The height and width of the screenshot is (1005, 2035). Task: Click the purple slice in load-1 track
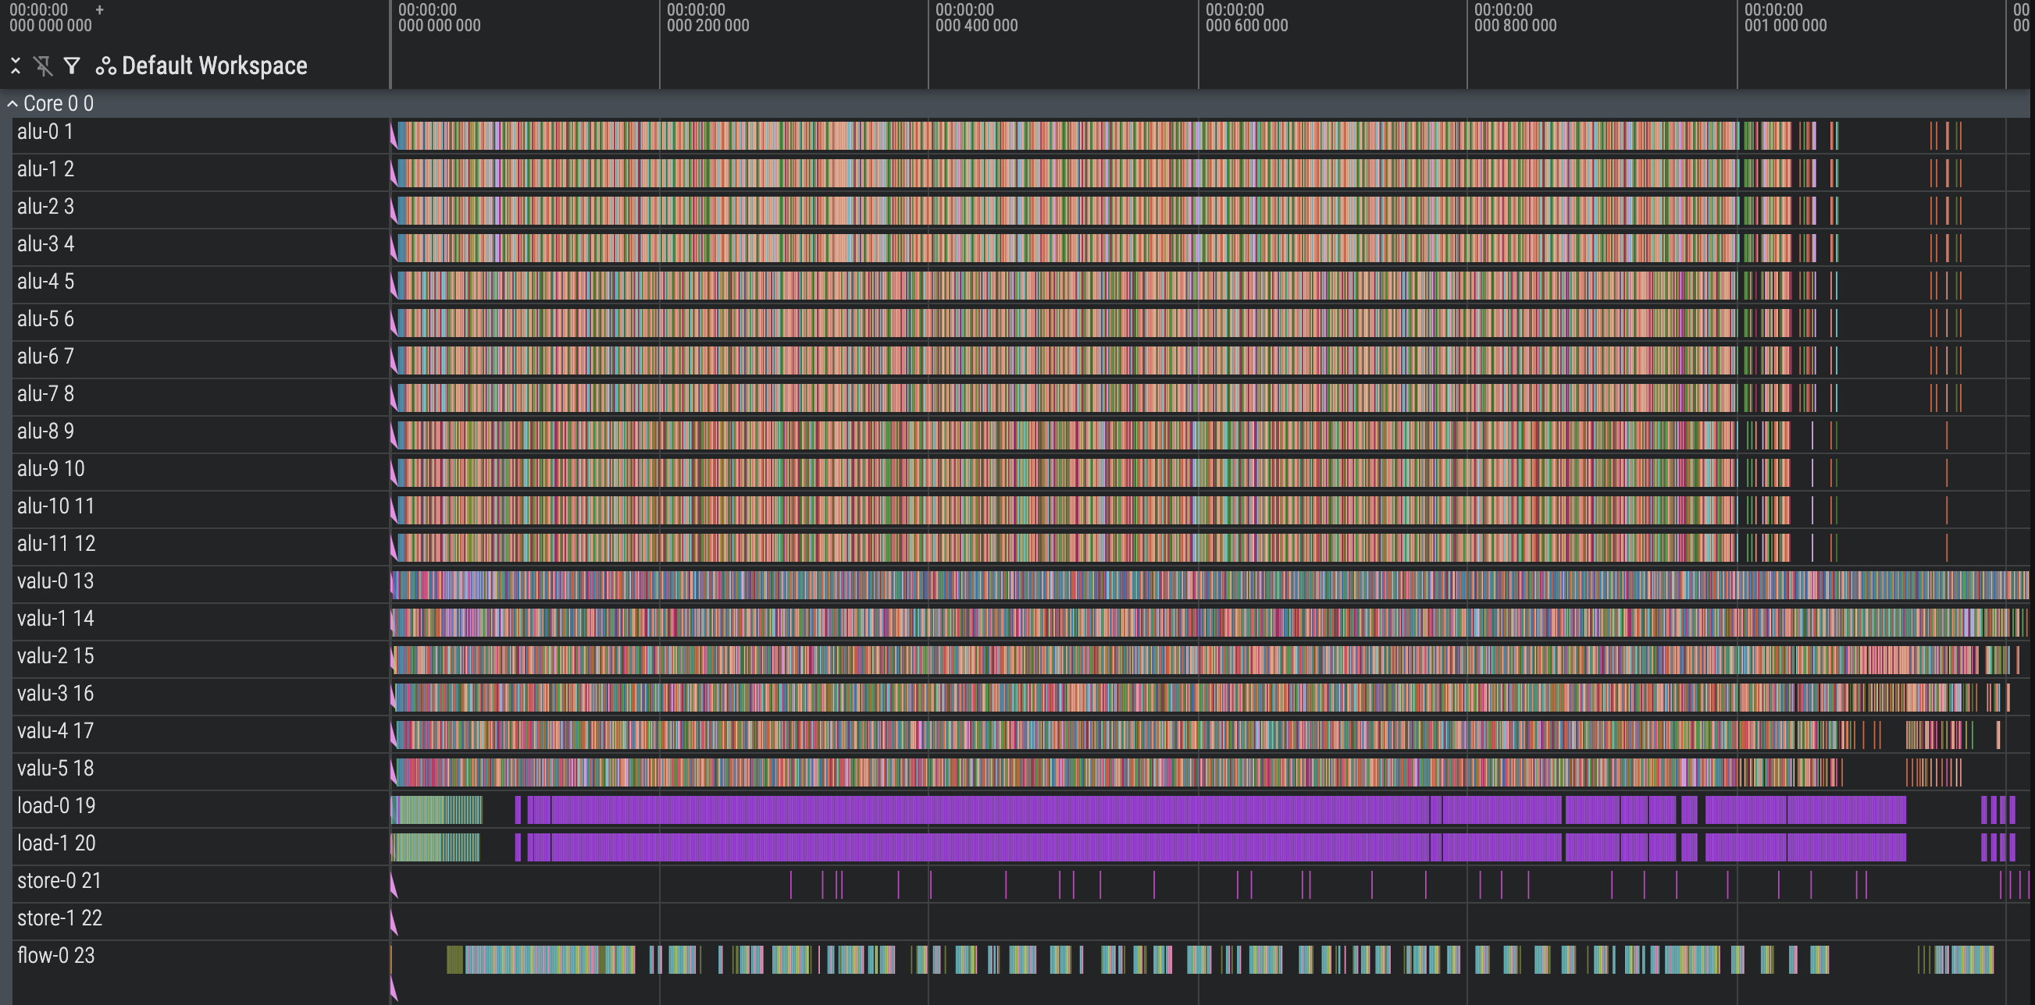948,848
